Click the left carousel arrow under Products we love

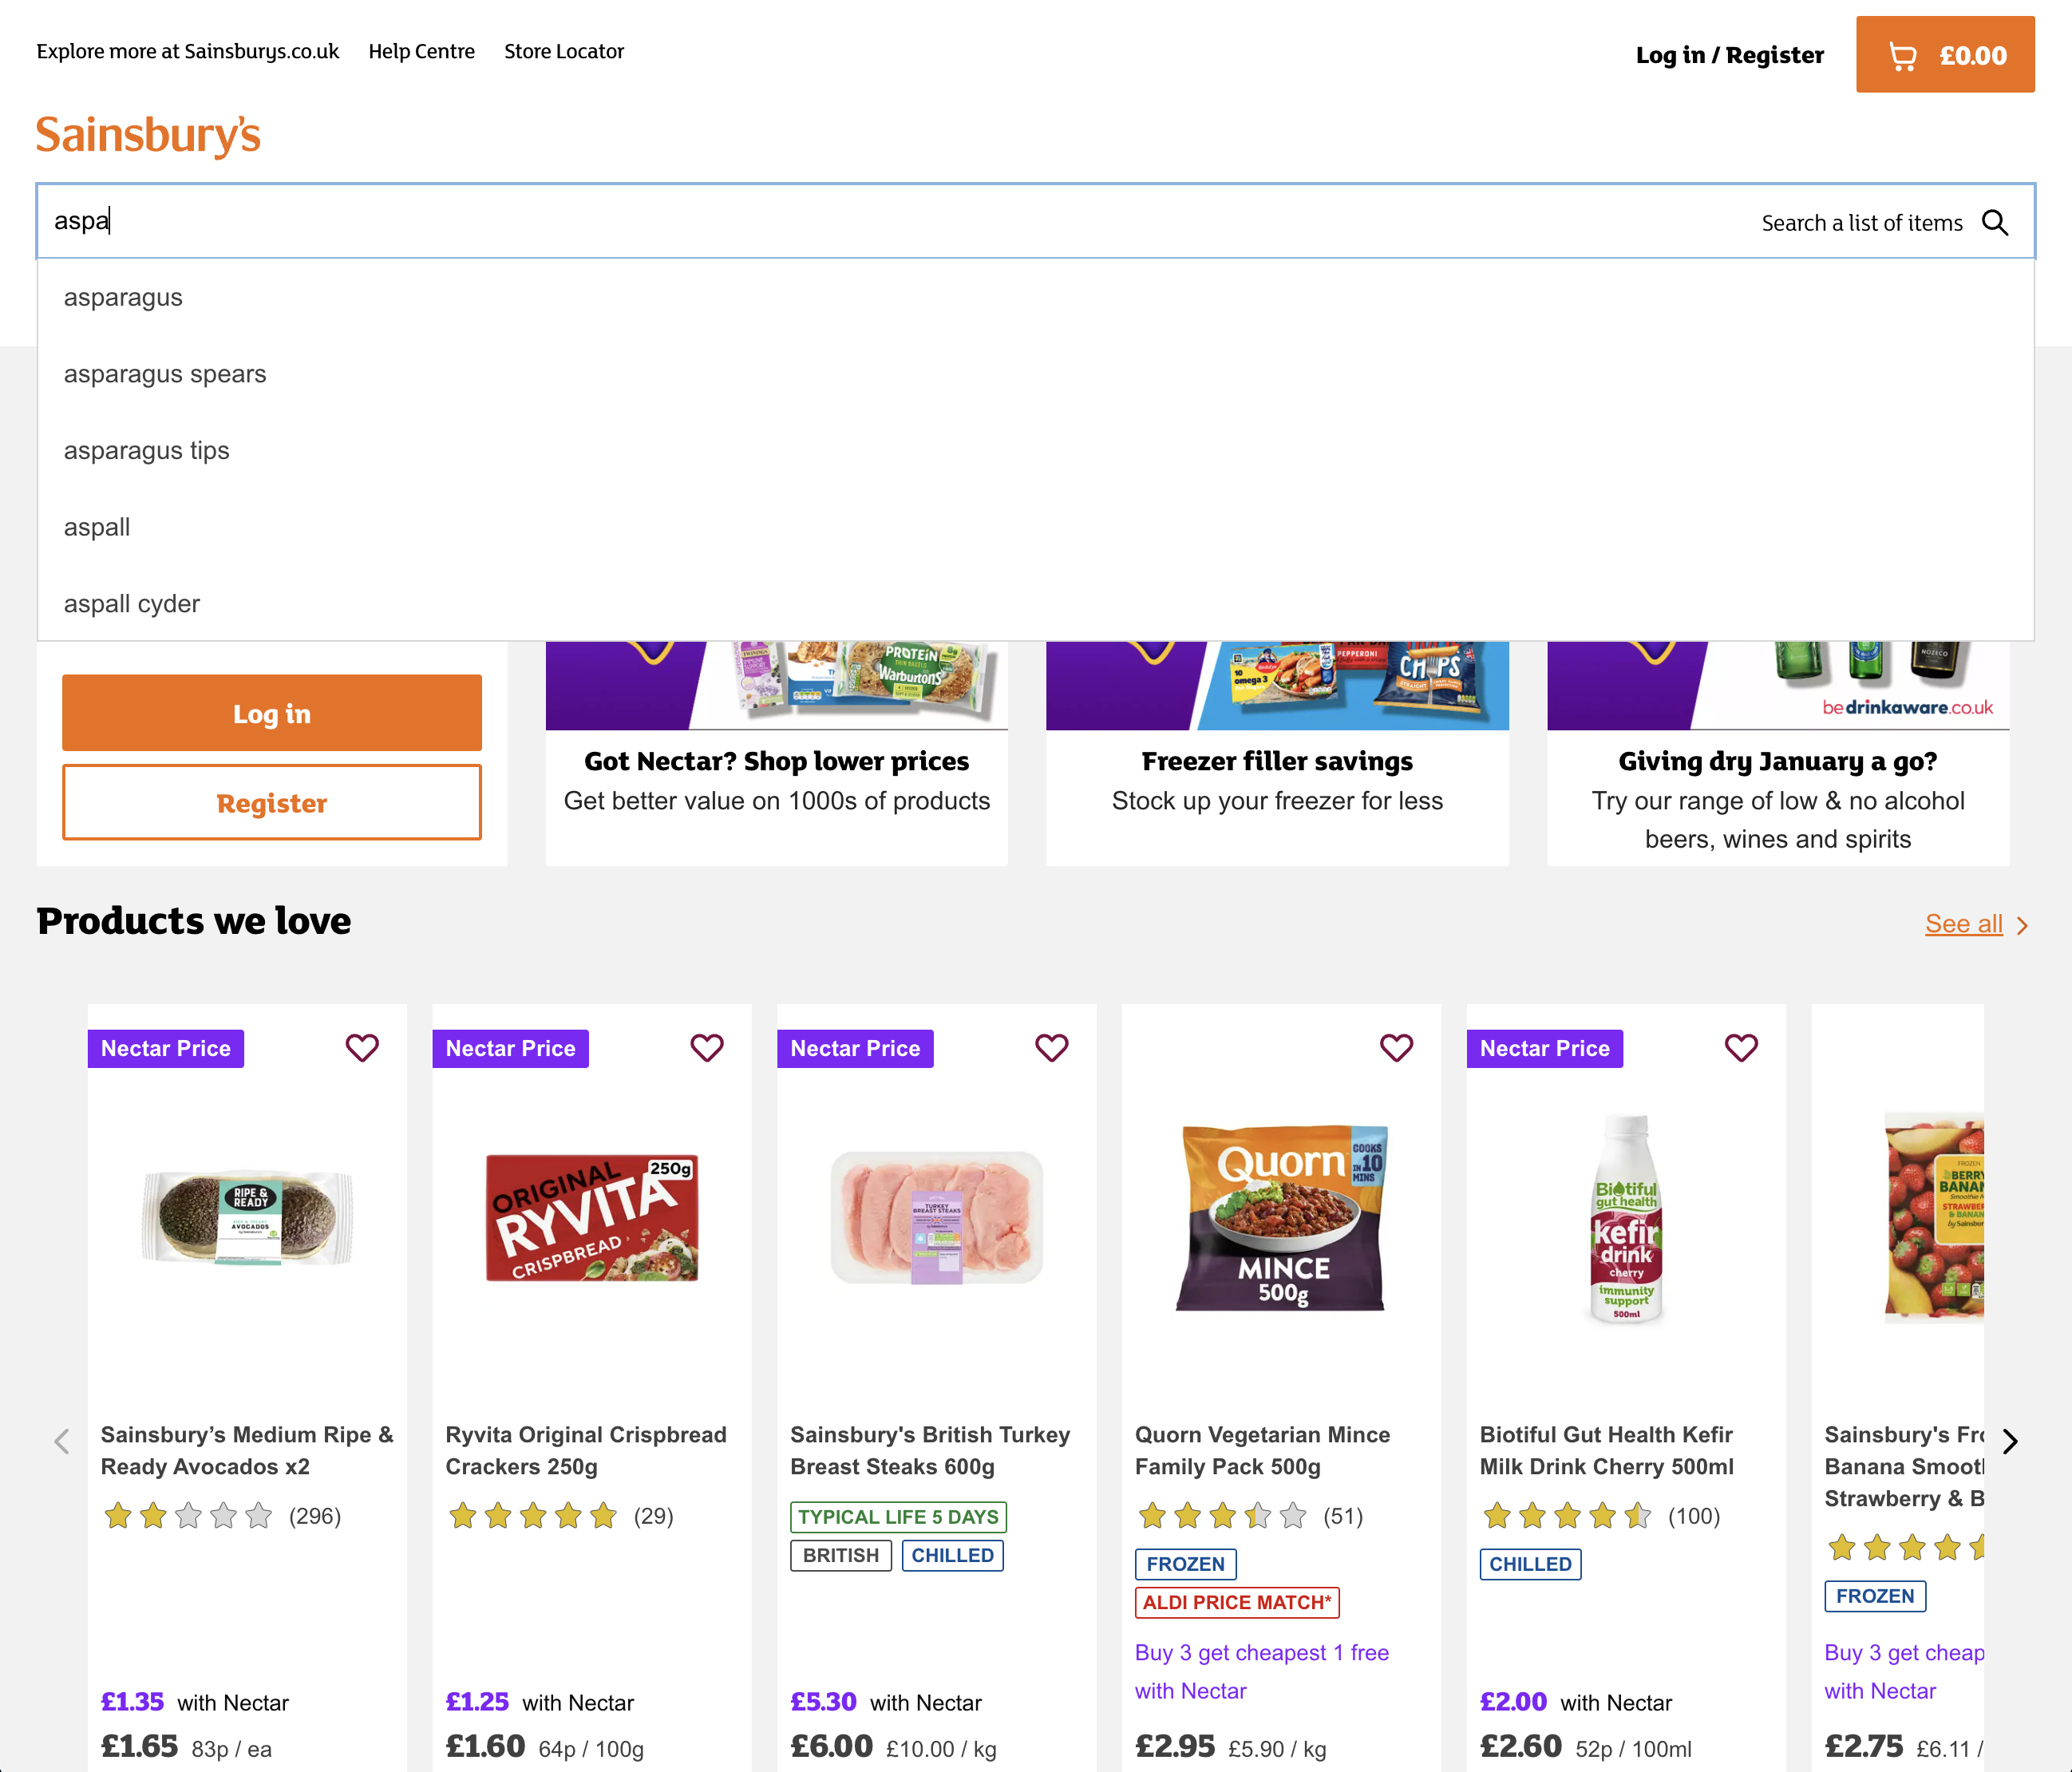62,1441
